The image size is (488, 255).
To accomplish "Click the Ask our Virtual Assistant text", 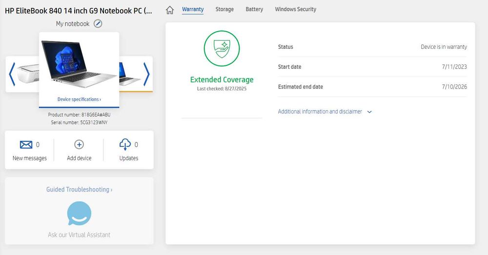I will (79, 235).
